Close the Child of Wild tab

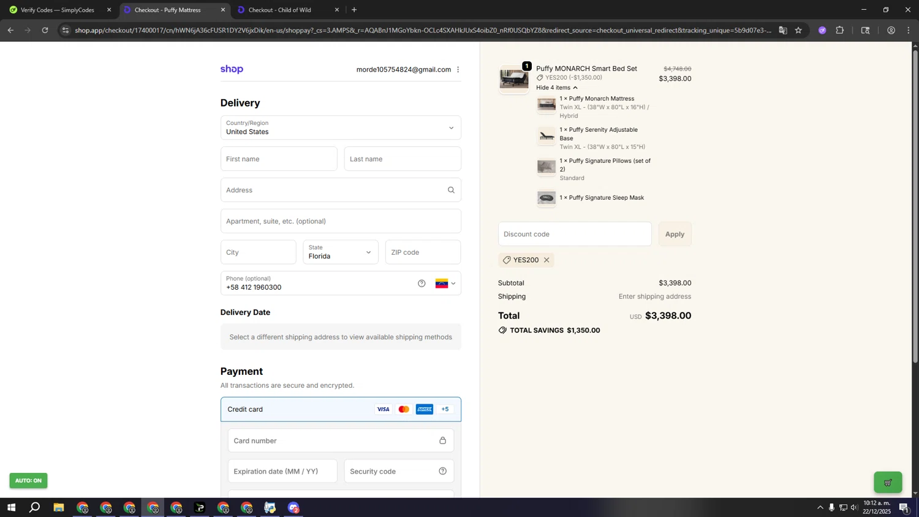coord(336,10)
